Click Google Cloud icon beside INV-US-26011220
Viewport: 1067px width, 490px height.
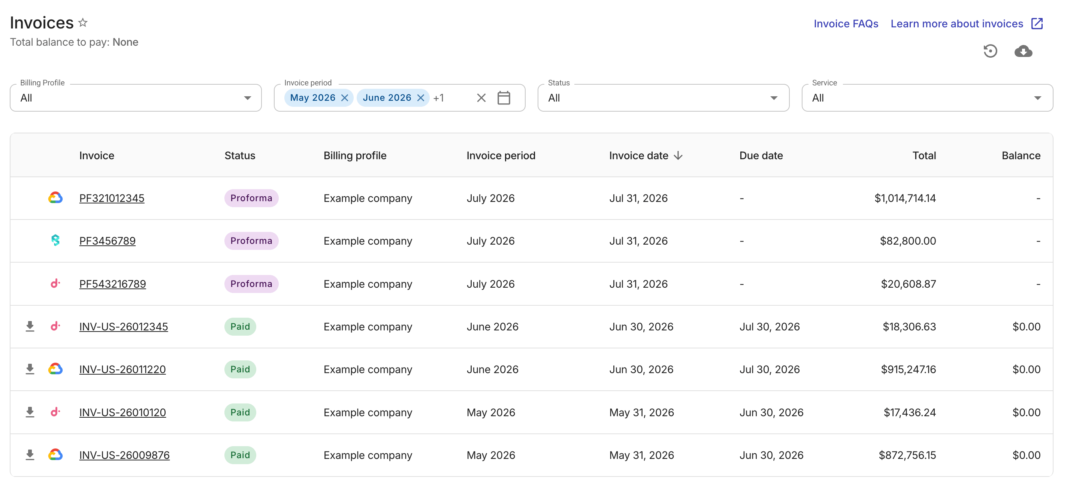pyautogui.click(x=55, y=369)
